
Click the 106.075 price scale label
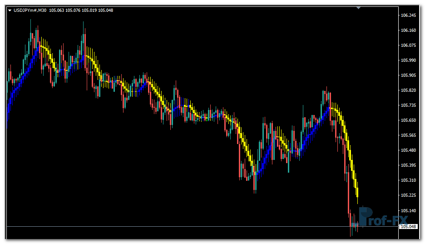click(x=409, y=45)
